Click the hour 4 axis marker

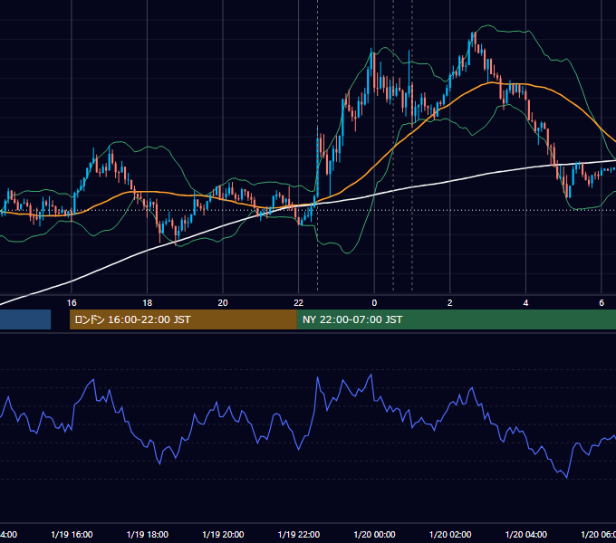pyautogui.click(x=525, y=303)
